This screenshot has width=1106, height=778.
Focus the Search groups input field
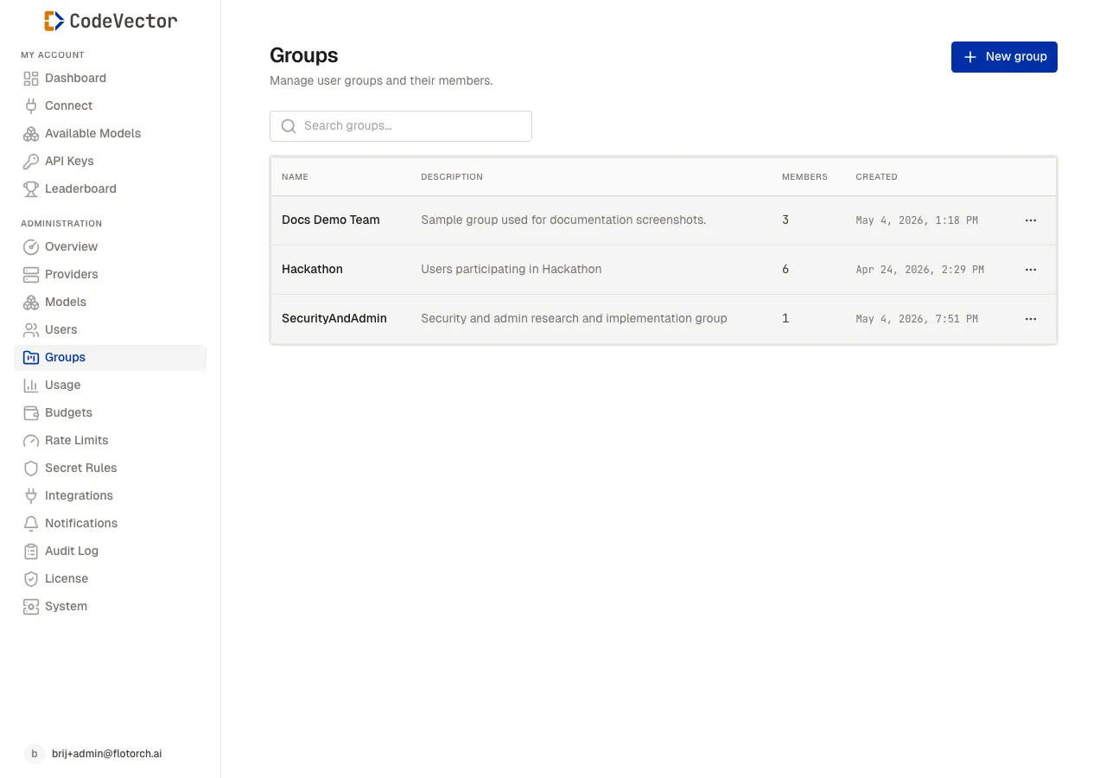pos(401,126)
